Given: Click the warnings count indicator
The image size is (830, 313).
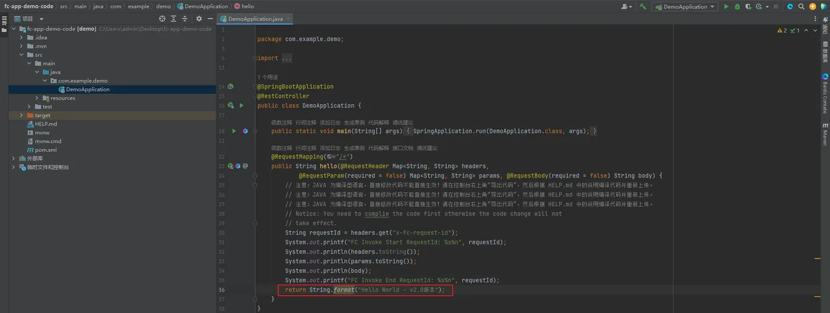Looking at the screenshot, I should 782,30.
